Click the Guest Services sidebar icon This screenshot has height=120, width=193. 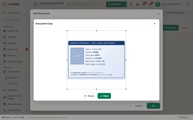coord(5,104)
